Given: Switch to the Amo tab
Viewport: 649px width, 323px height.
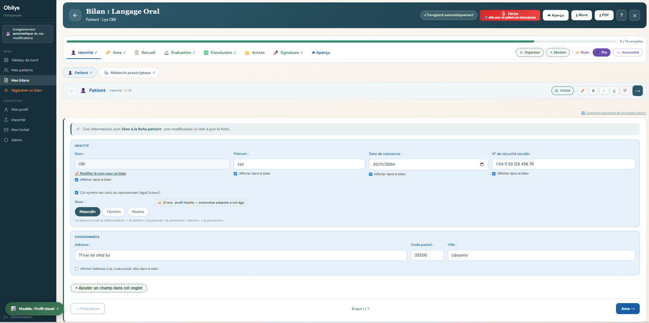Looking at the screenshot, I should coord(116,53).
